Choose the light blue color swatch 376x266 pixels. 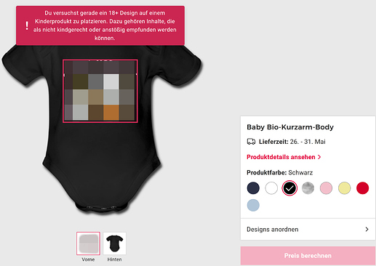tap(253, 205)
